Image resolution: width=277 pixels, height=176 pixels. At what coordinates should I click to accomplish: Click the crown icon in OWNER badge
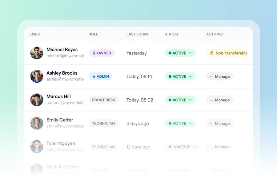coord(94,53)
